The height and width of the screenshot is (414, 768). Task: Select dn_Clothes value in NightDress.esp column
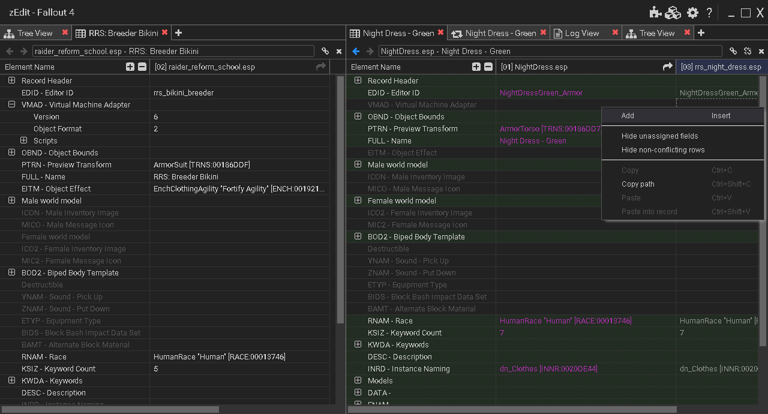click(x=548, y=368)
